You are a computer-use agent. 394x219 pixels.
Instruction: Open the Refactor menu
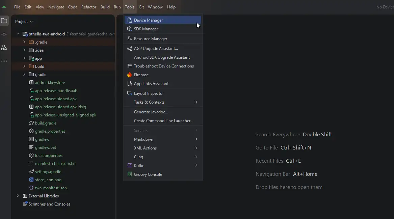coord(89,7)
